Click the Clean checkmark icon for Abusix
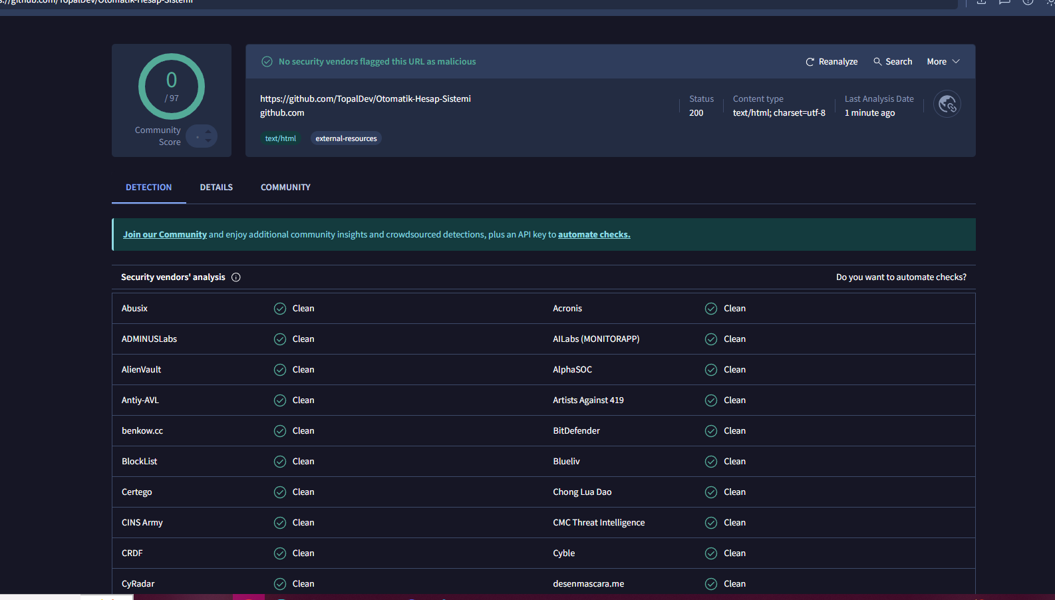Viewport: 1055px width, 600px height. click(x=280, y=309)
